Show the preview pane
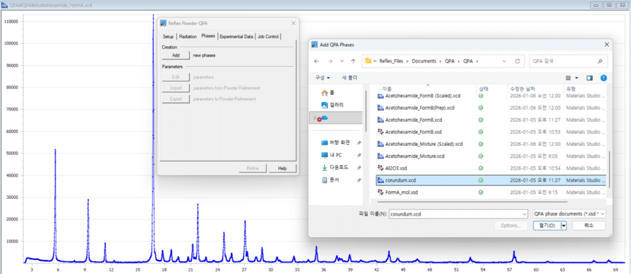631x274 pixels. (x=590, y=78)
